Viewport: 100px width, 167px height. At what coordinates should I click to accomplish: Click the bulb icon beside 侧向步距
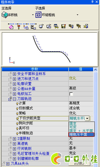point(17,124)
